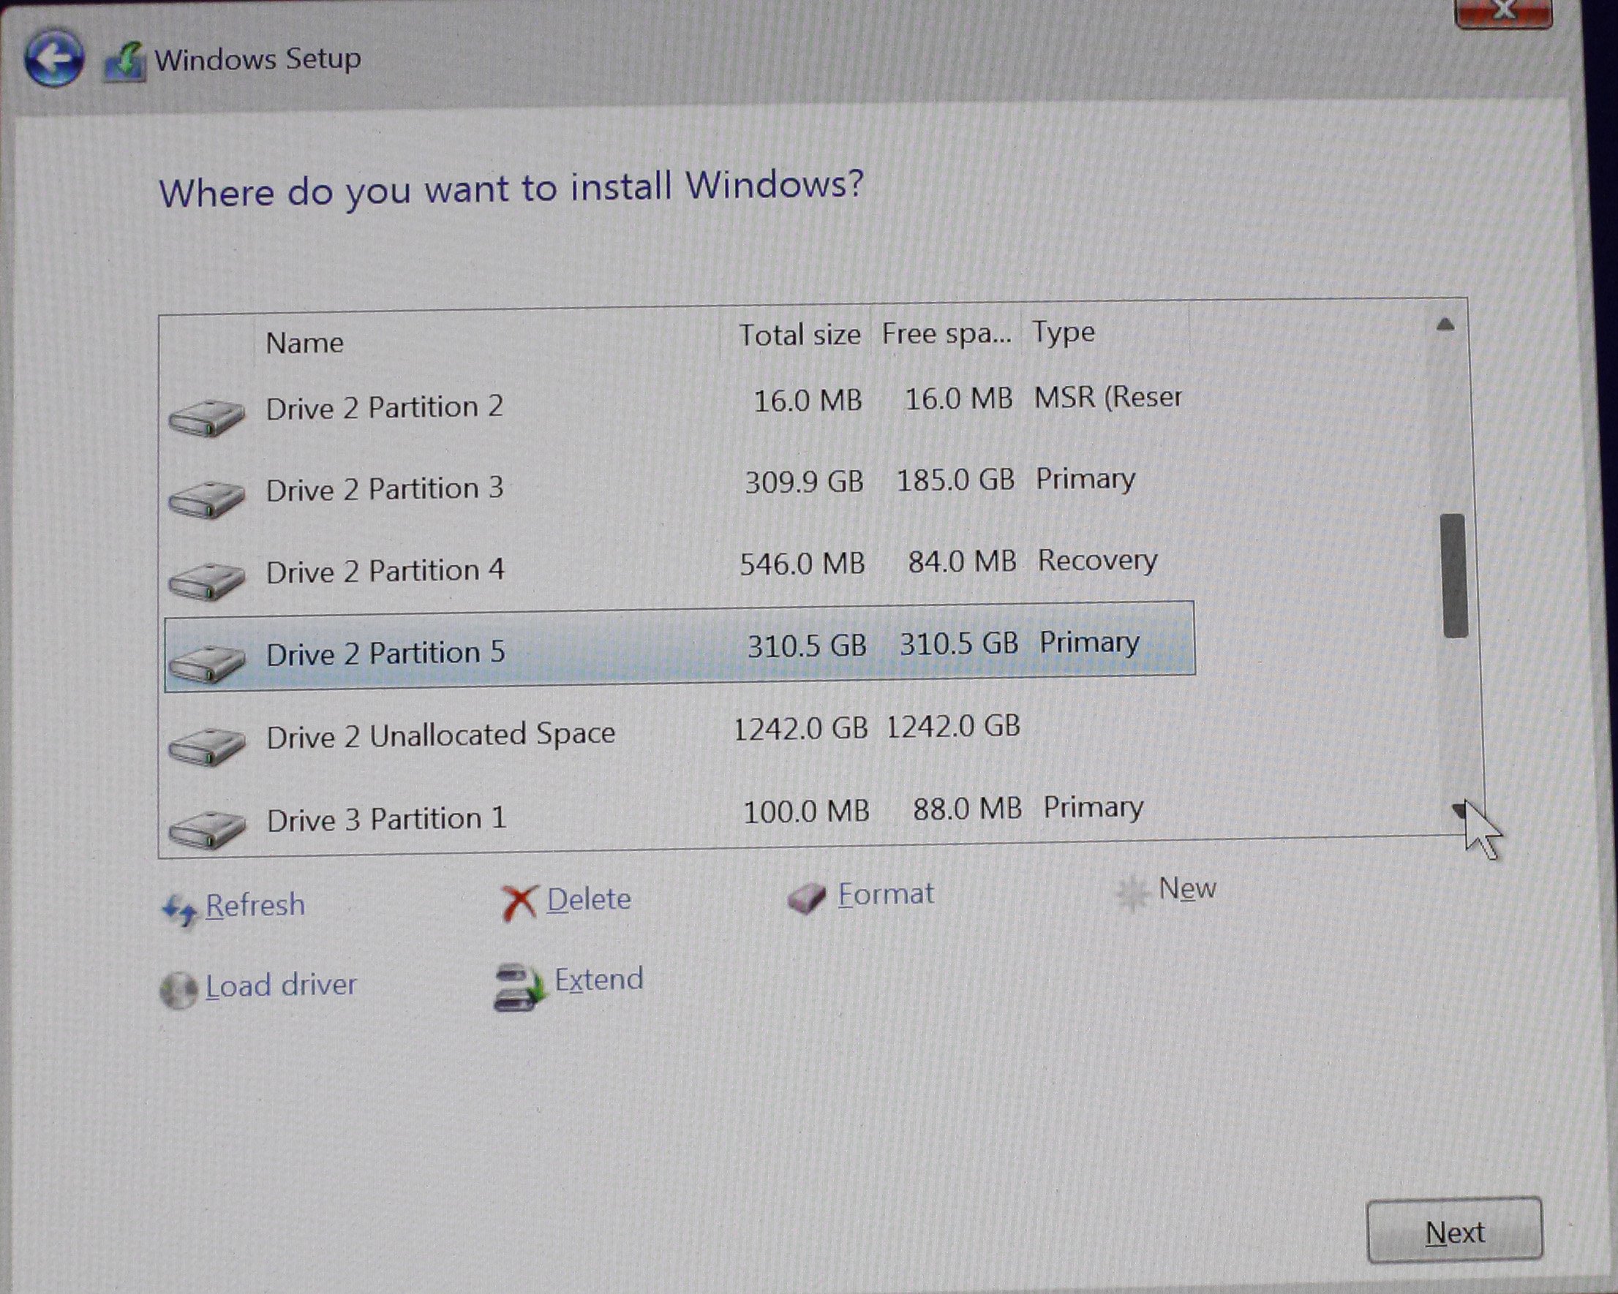
Task: Select Drive 2 Partition 3 row name
Action: click(x=384, y=490)
